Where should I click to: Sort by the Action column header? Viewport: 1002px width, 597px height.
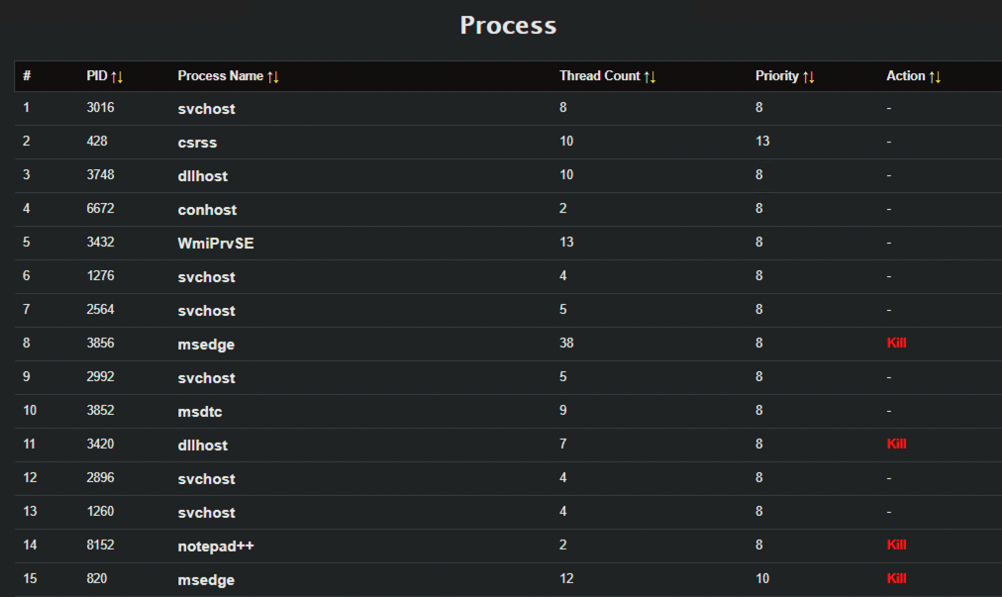tap(905, 76)
